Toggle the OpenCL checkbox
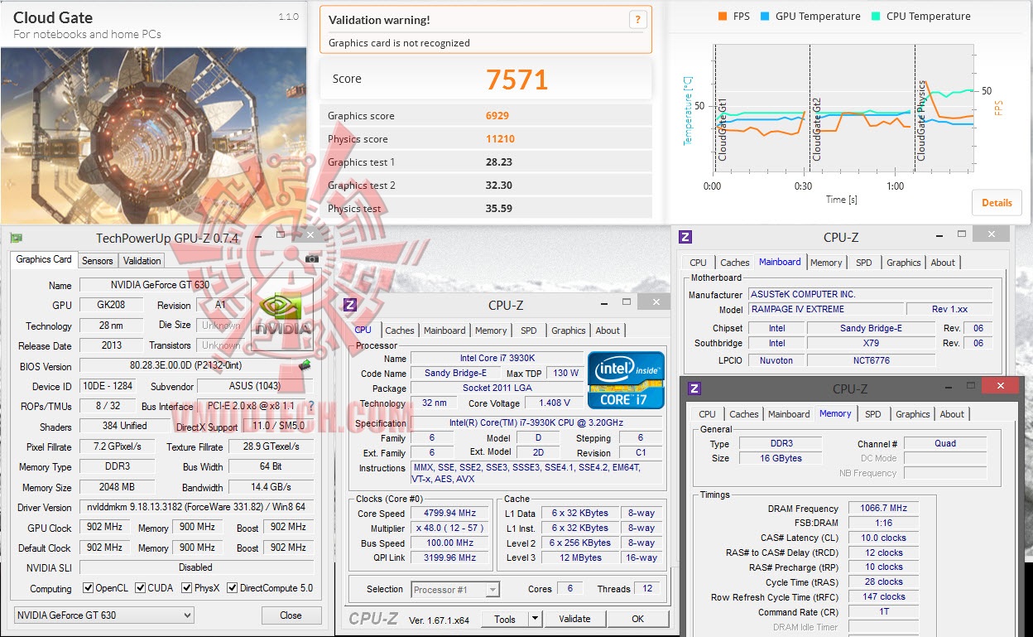This screenshot has height=637, width=1033. pos(89,588)
